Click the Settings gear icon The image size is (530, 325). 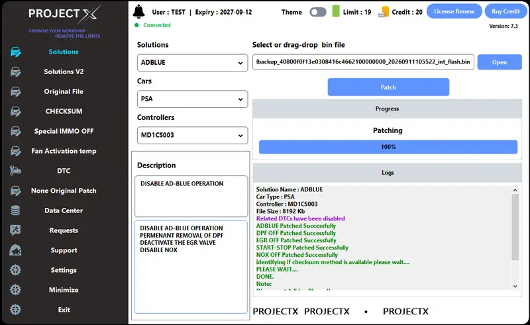point(15,270)
